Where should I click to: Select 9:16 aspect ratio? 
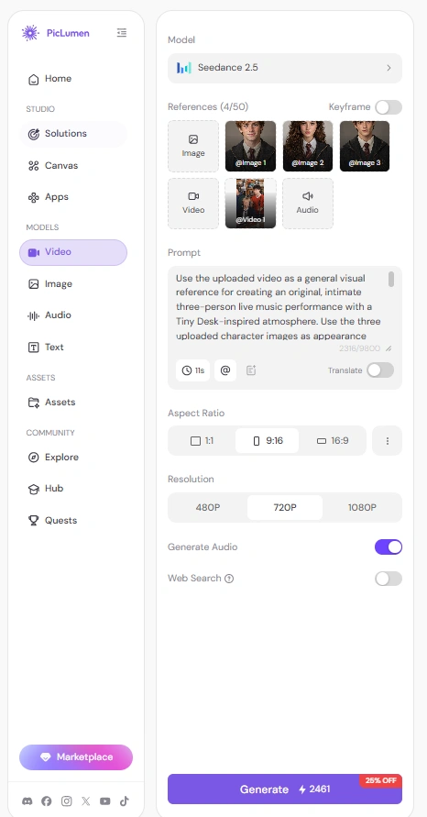tap(268, 441)
